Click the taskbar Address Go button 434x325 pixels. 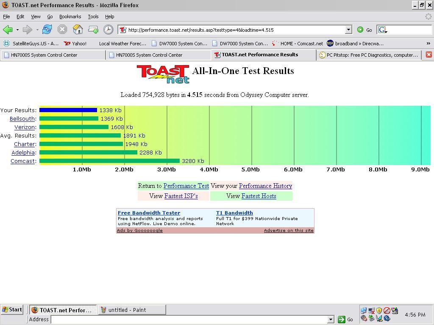(x=345, y=319)
